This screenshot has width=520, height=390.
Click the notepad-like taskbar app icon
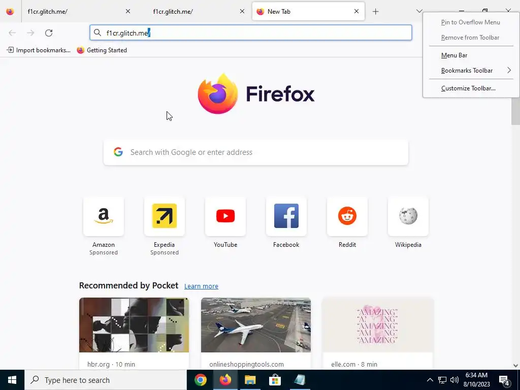pos(300,380)
